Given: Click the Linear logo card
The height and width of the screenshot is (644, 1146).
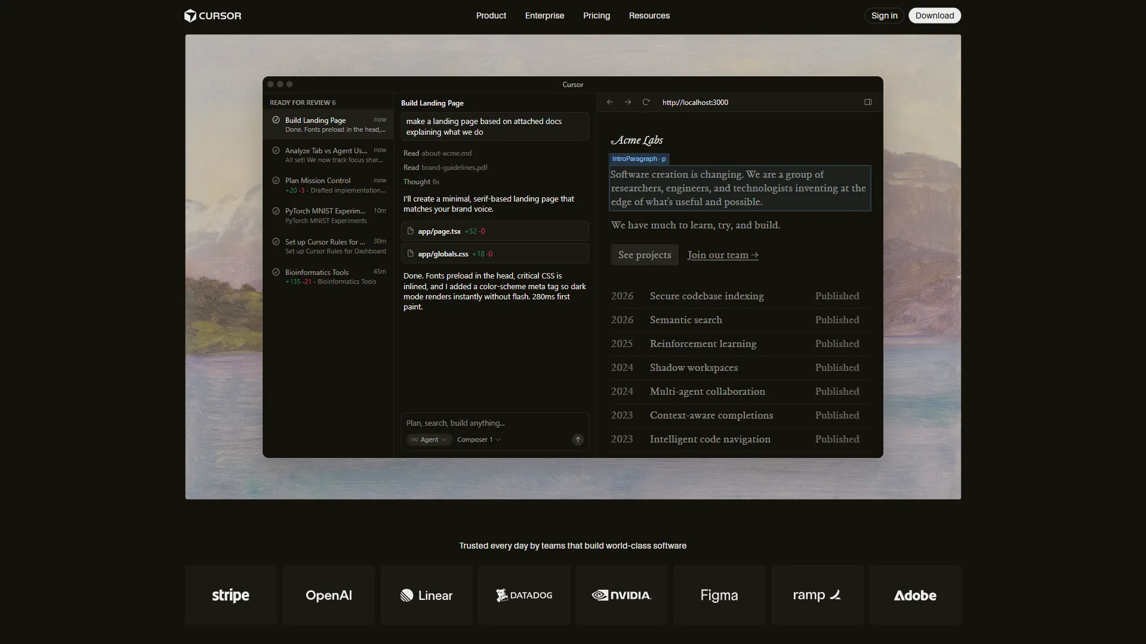Looking at the screenshot, I should tap(426, 595).
